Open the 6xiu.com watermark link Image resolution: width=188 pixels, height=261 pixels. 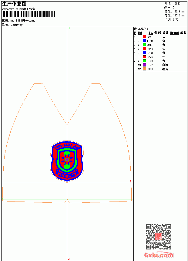click(159, 255)
